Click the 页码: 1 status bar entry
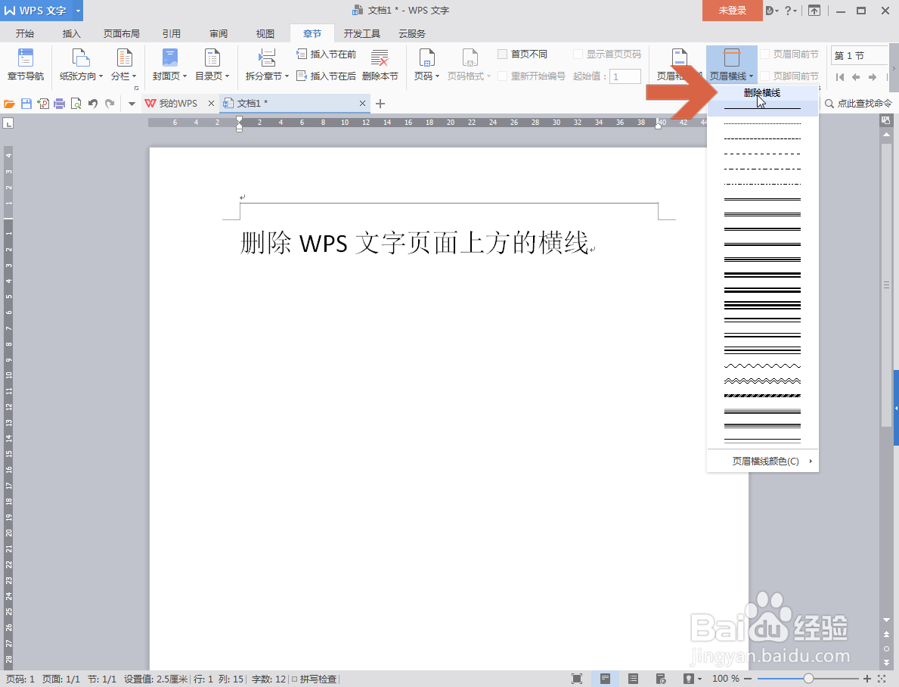This screenshot has width=899, height=687. pyautogui.click(x=20, y=679)
